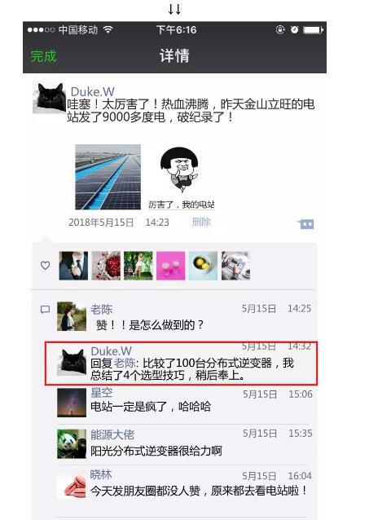Delete the post via 删除 link
The width and height of the screenshot is (369, 520).
coord(201,222)
